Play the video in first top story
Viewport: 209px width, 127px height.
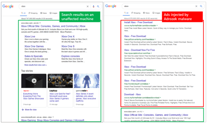tap(34, 81)
